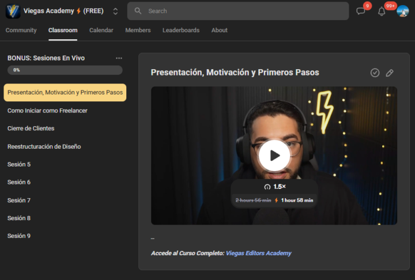Click the 1 hour 58 min duration label

[x=297, y=200]
